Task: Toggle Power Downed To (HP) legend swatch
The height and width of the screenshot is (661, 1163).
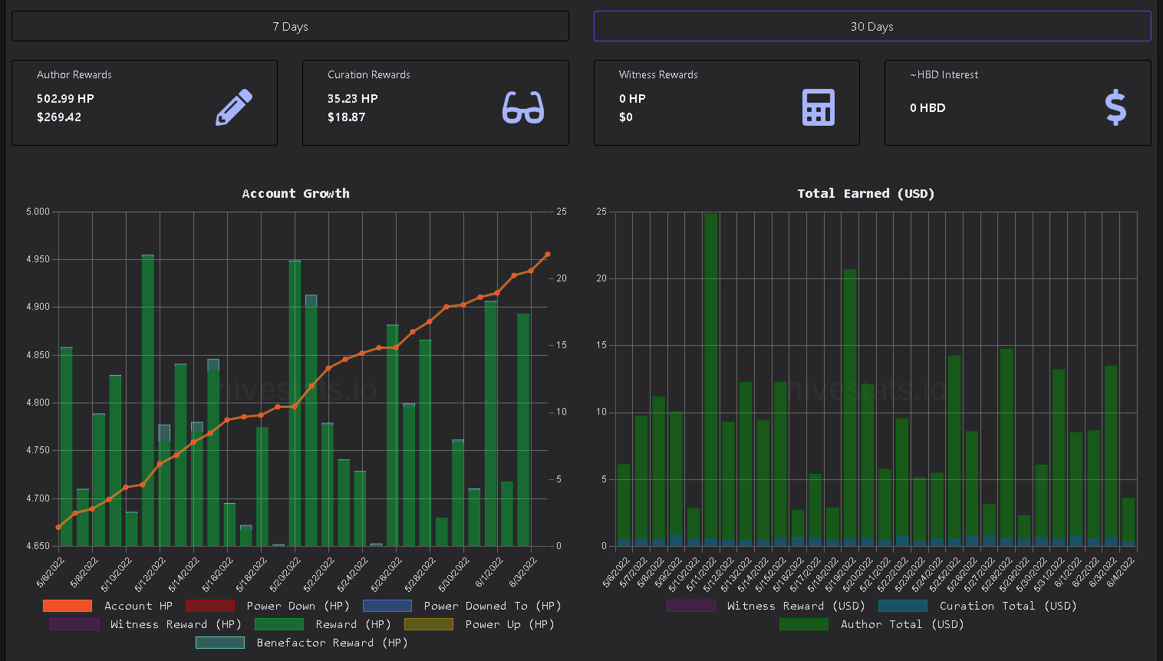Action: (387, 606)
